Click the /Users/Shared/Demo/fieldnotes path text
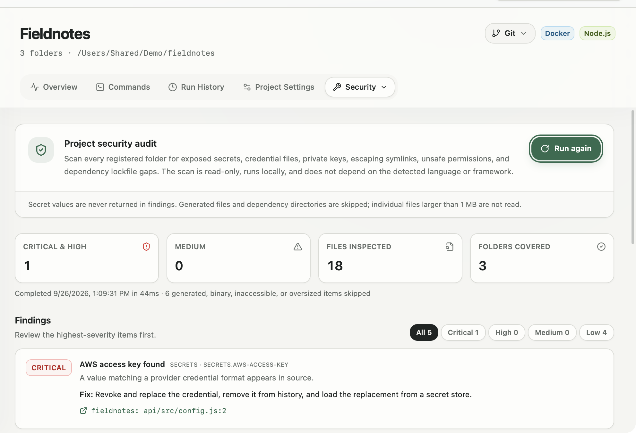This screenshot has width=636, height=433. [146, 53]
